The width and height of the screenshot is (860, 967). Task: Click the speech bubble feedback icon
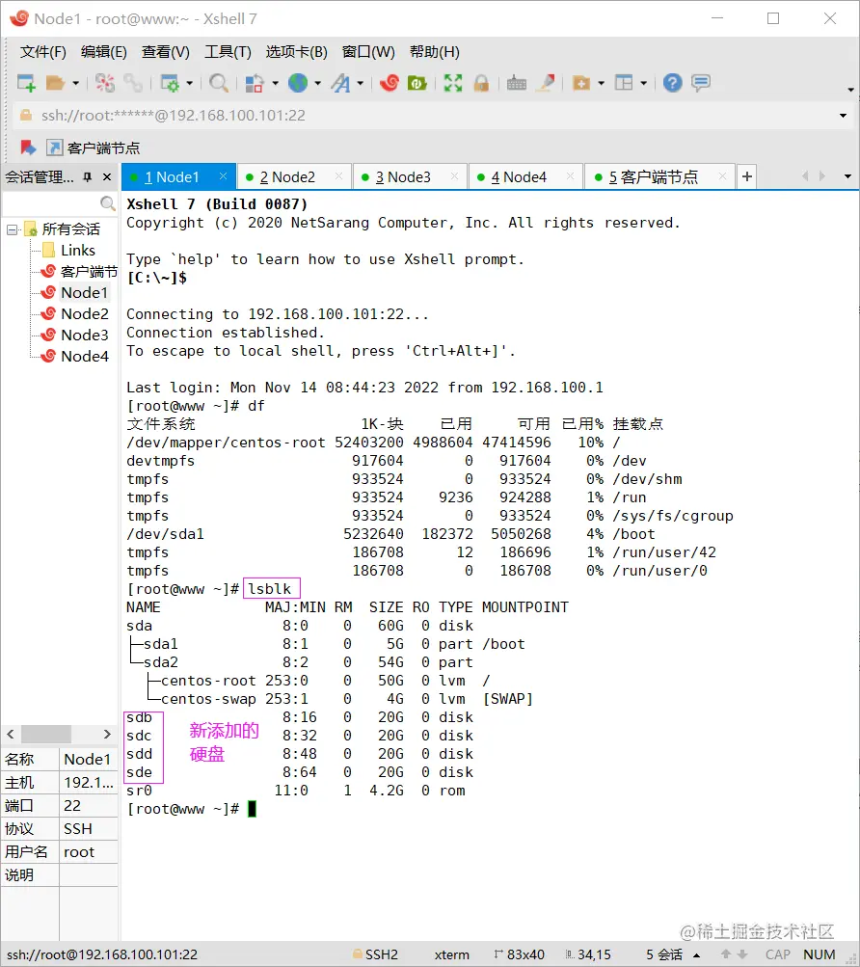coord(701,83)
